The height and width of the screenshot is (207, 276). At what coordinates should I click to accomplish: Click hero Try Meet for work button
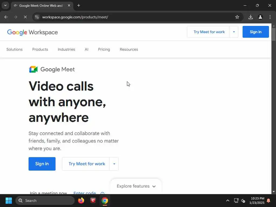tap(86, 164)
